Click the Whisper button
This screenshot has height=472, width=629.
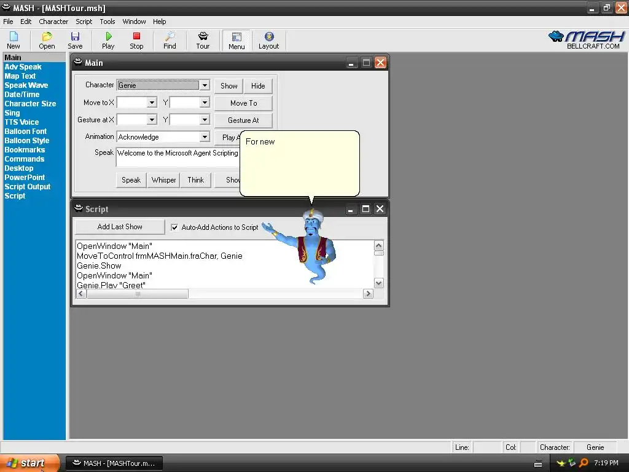pyautogui.click(x=163, y=180)
